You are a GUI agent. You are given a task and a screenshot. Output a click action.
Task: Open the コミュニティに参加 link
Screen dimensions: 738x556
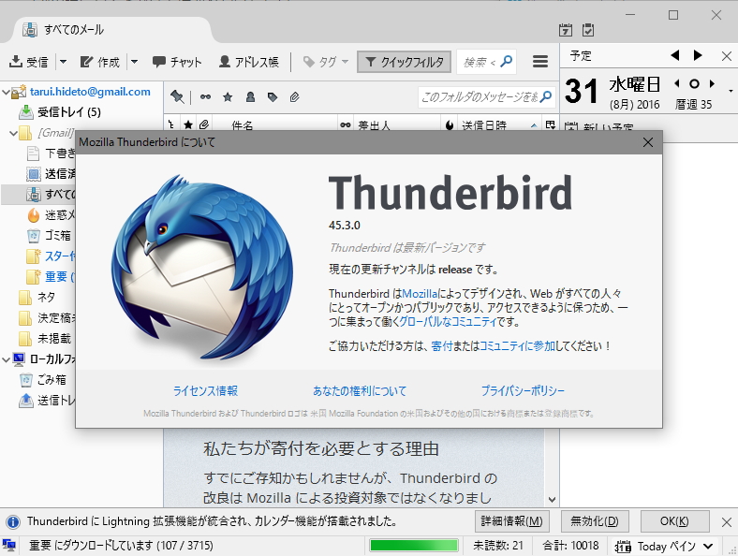tap(517, 346)
